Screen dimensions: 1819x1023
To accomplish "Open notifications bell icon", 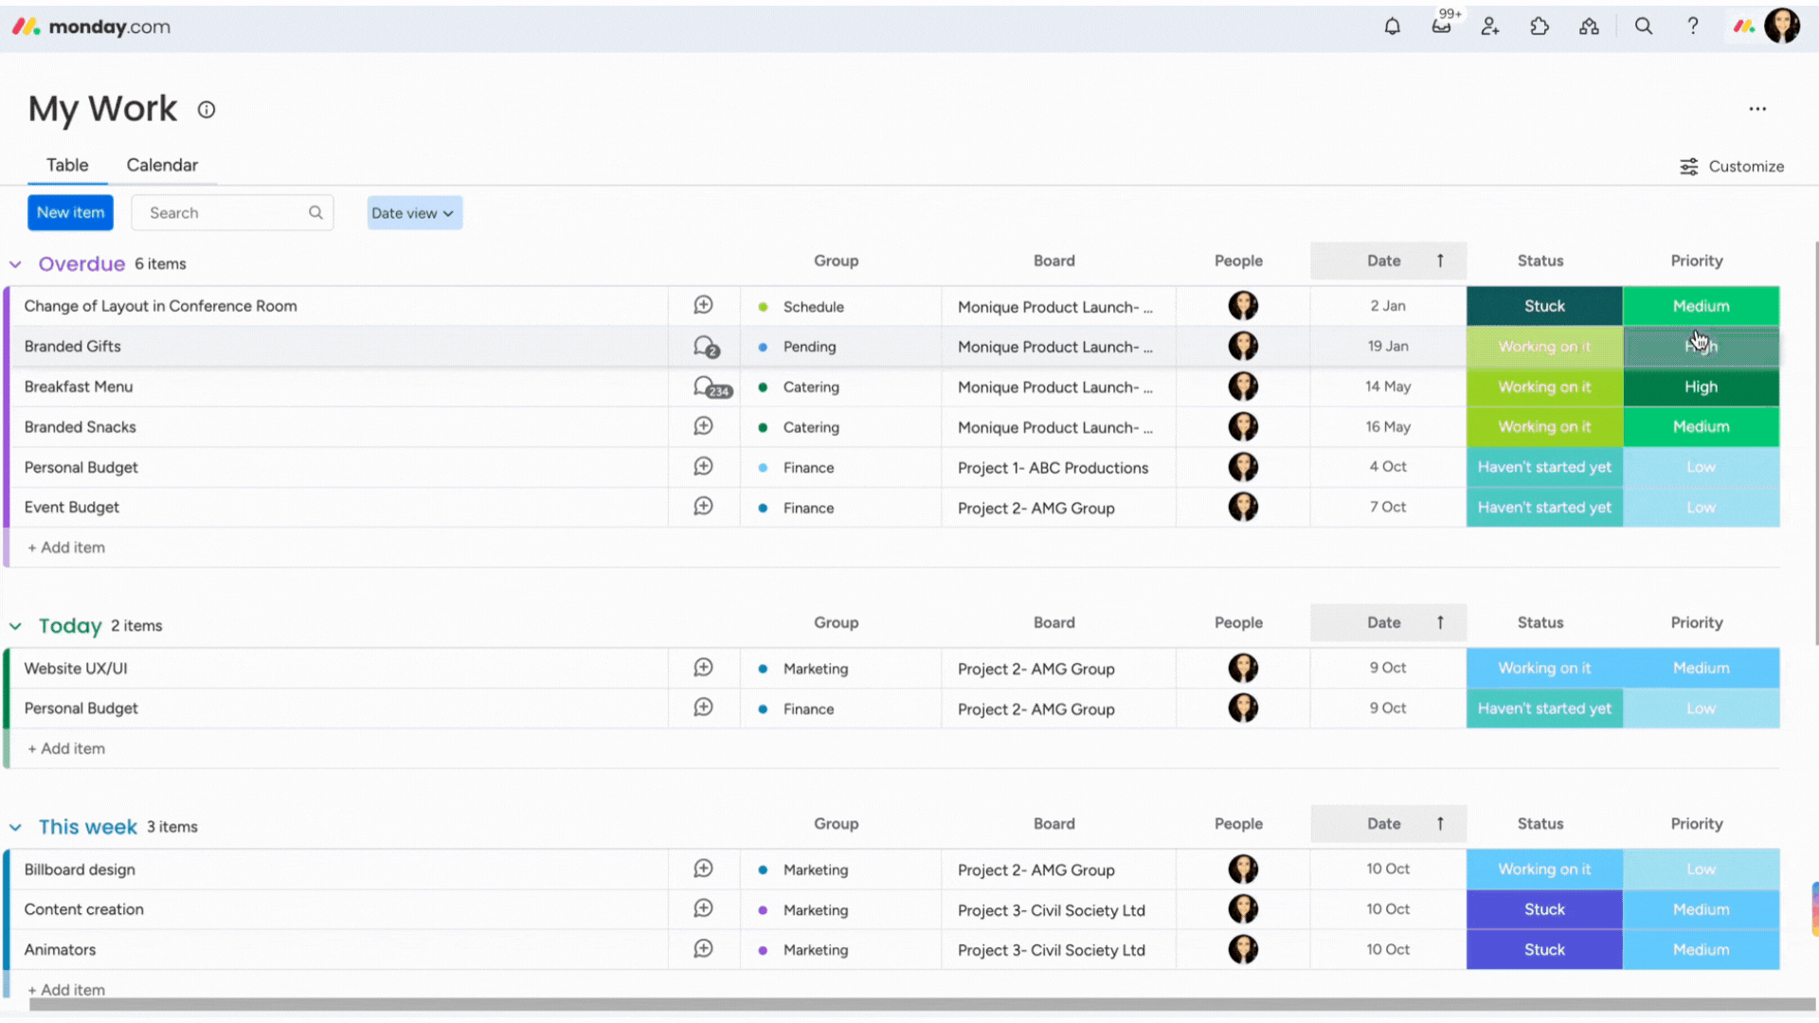I will 1392,26.
